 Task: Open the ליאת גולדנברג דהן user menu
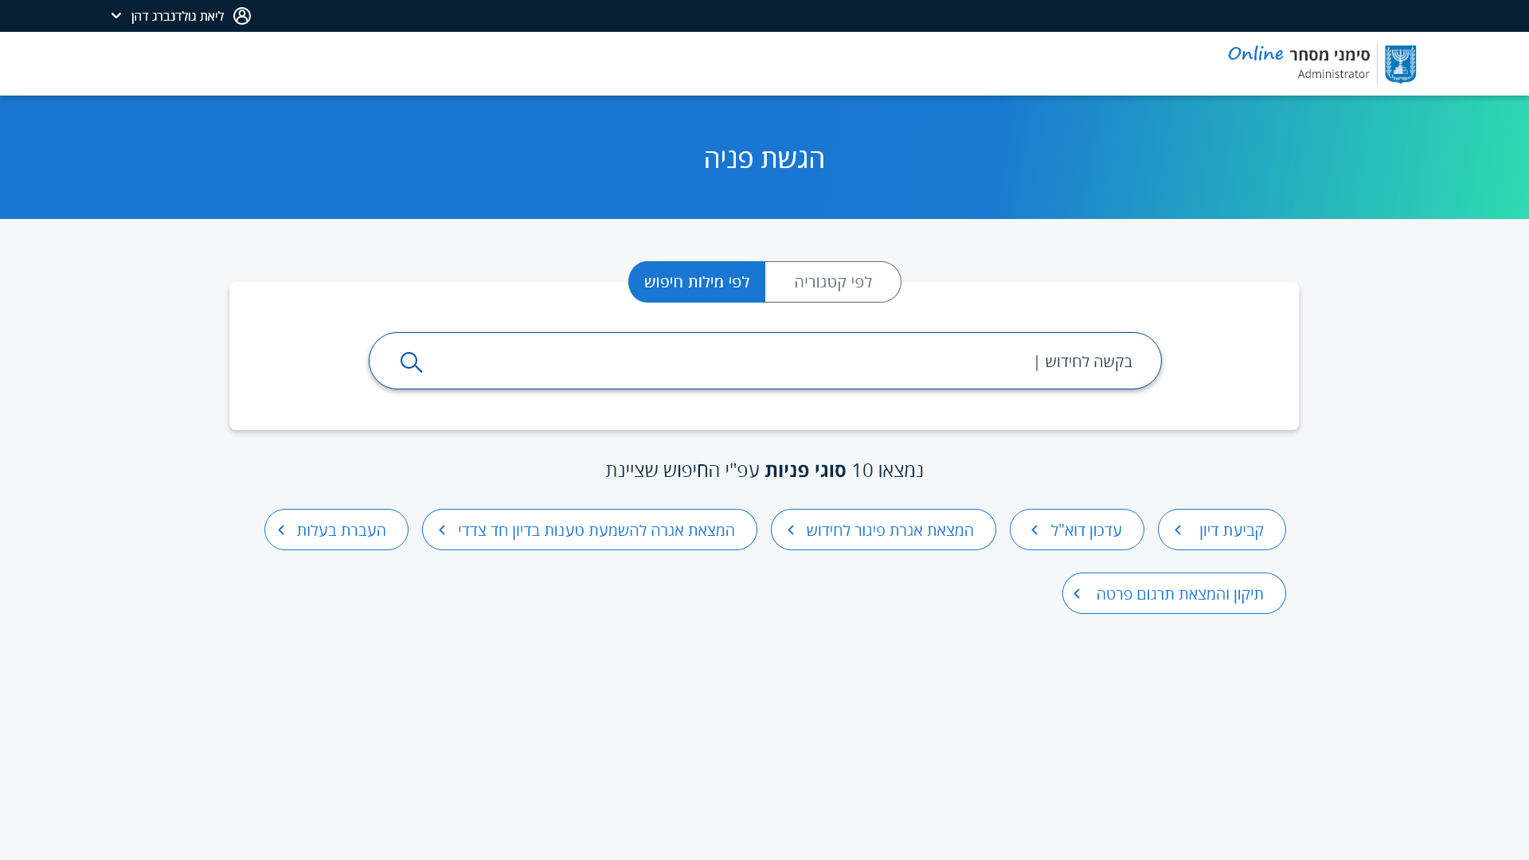[178, 16]
